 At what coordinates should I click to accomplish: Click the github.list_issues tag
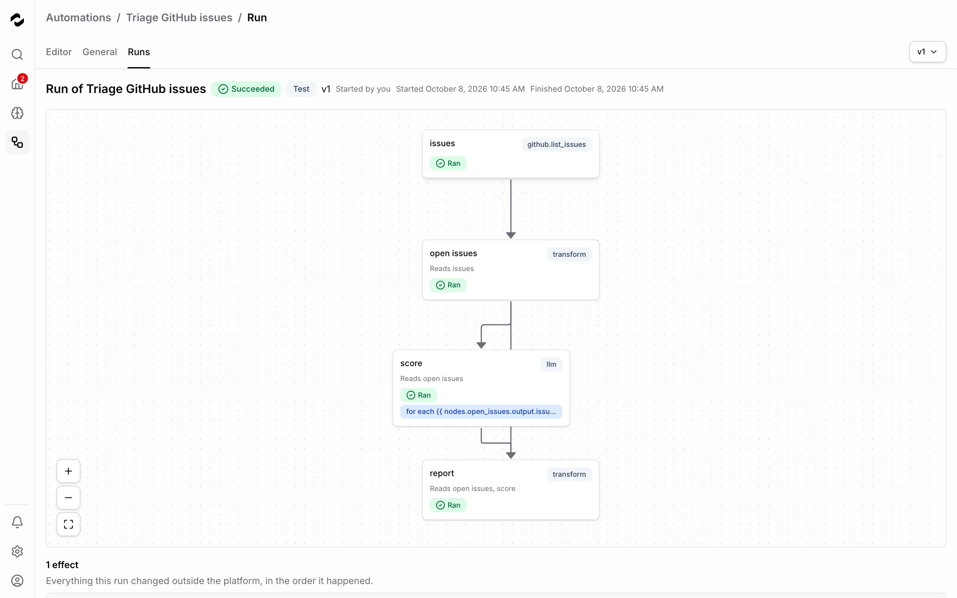click(556, 145)
